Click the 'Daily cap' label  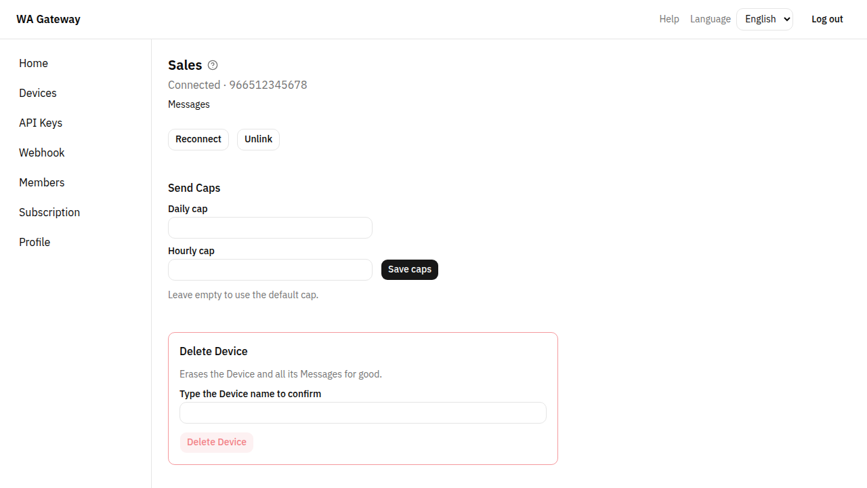tap(188, 209)
